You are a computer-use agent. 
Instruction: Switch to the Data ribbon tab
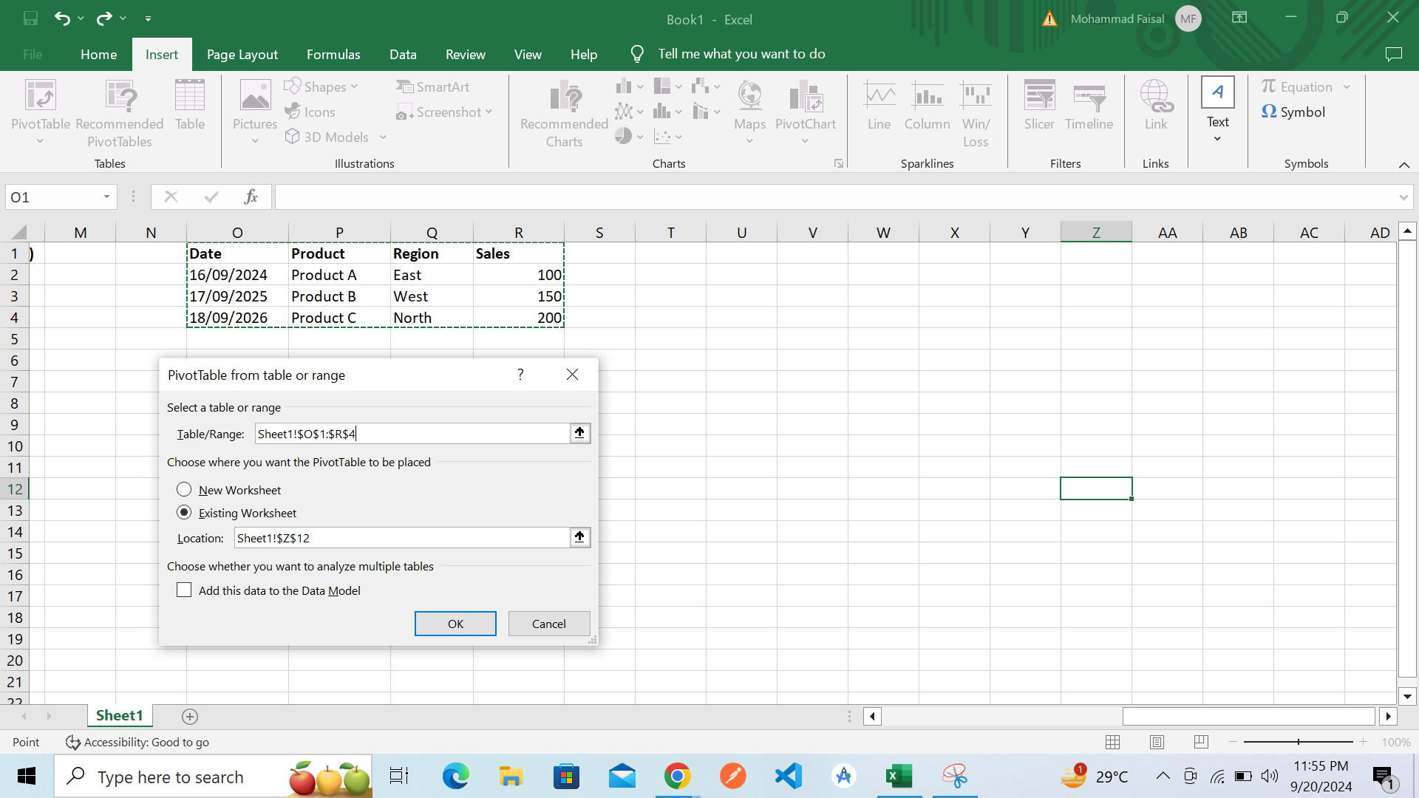click(x=403, y=54)
